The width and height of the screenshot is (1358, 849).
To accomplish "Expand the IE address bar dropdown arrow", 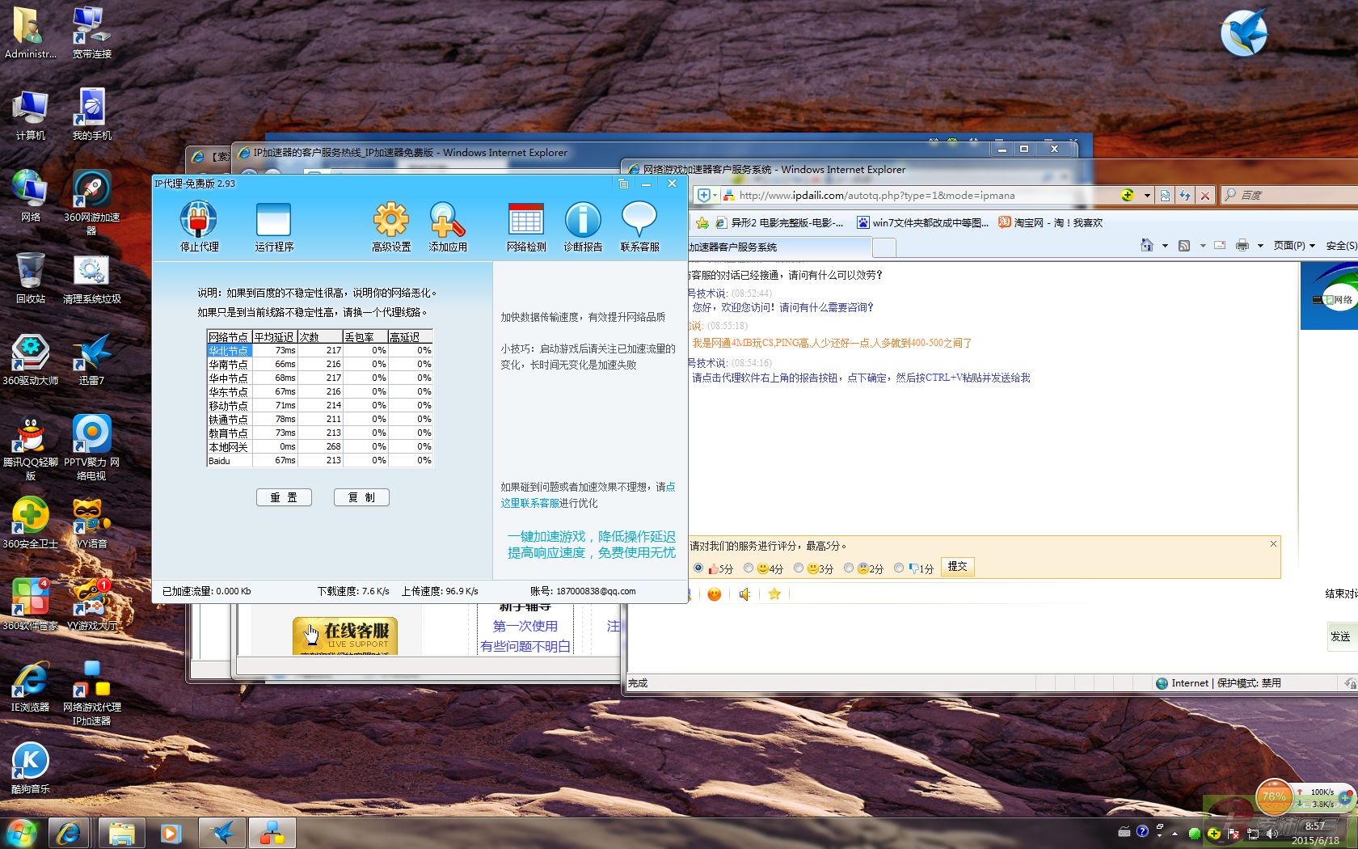I will (x=1147, y=196).
